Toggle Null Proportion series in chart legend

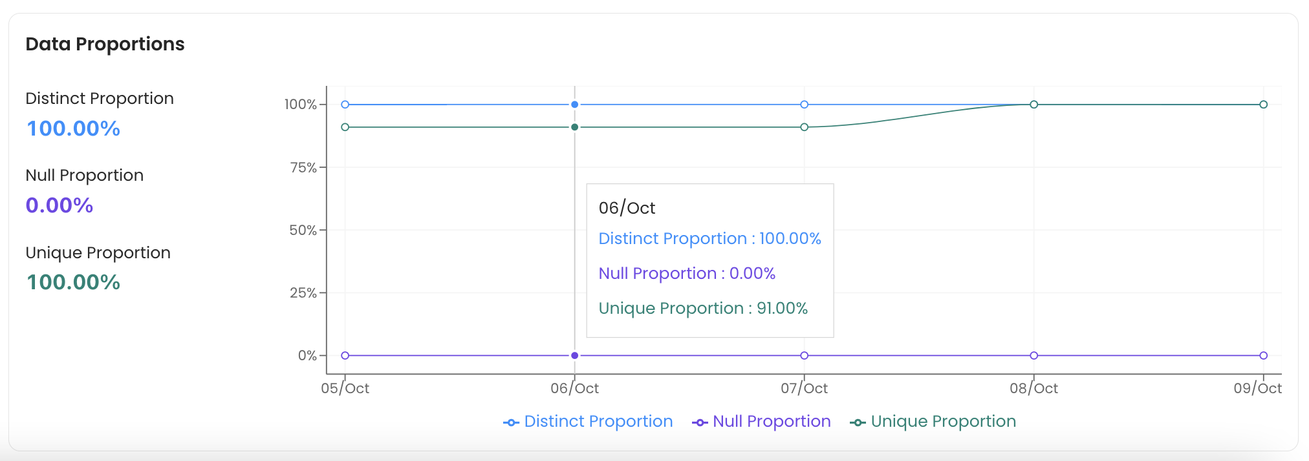[x=761, y=422]
